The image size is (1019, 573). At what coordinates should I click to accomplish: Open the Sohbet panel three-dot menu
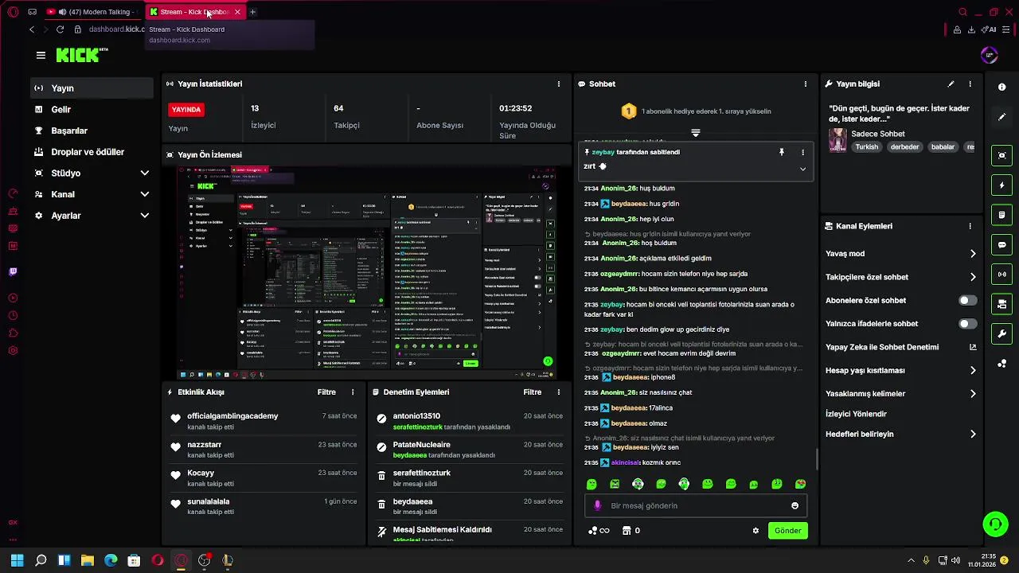[x=806, y=84]
